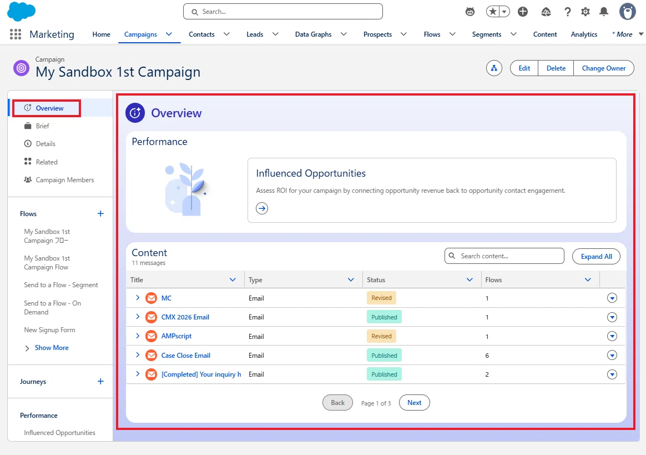Click the notifications bell icon
Screen dimensions: 646x455
(x=604, y=12)
